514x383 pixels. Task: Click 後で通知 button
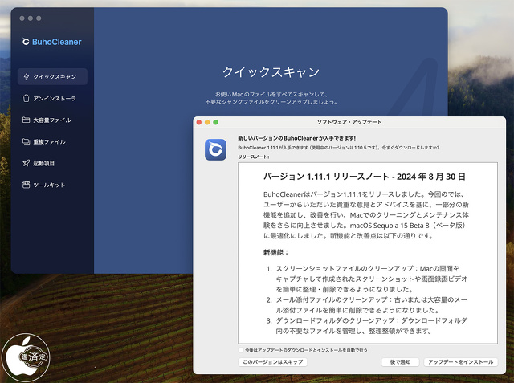(400, 362)
